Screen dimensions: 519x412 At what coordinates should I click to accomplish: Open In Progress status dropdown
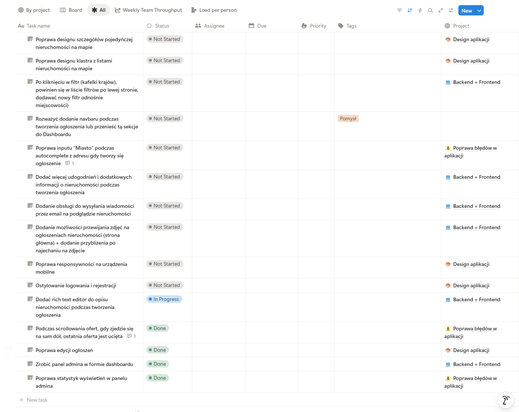tap(164, 299)
